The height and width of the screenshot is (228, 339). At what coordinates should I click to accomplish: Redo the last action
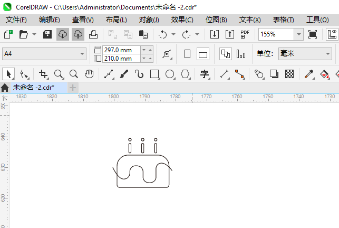[186, 34]
